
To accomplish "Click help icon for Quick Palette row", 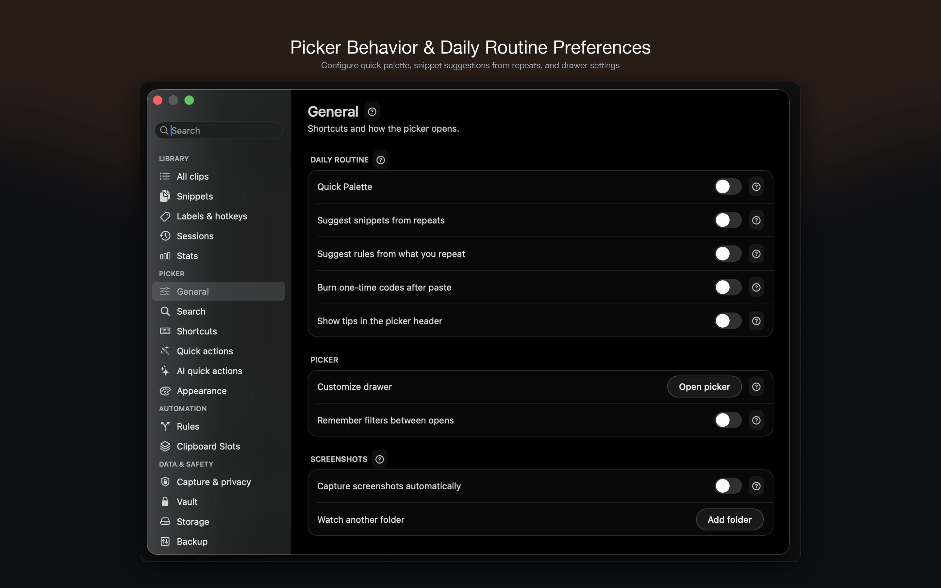I will [x=756, y=187].
